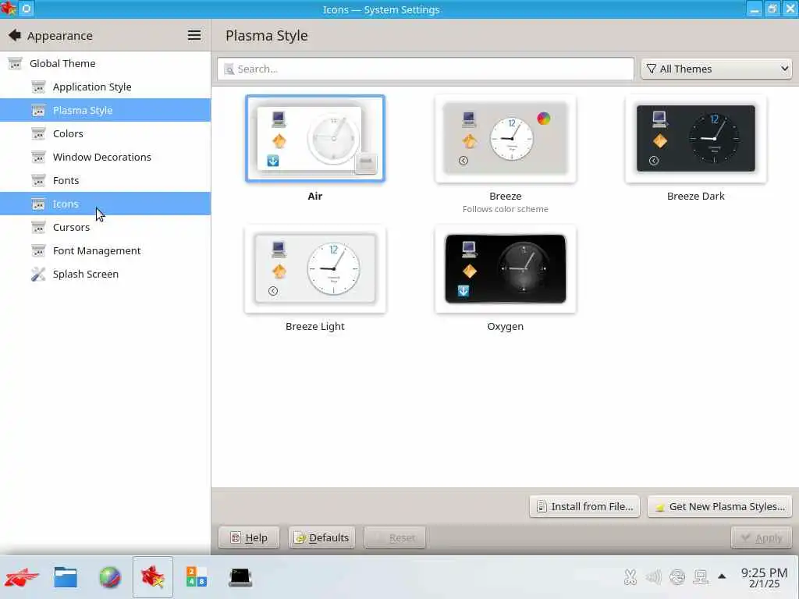
Task: Select the Air plasma theme thumbnail
Action: pos(315,138)
